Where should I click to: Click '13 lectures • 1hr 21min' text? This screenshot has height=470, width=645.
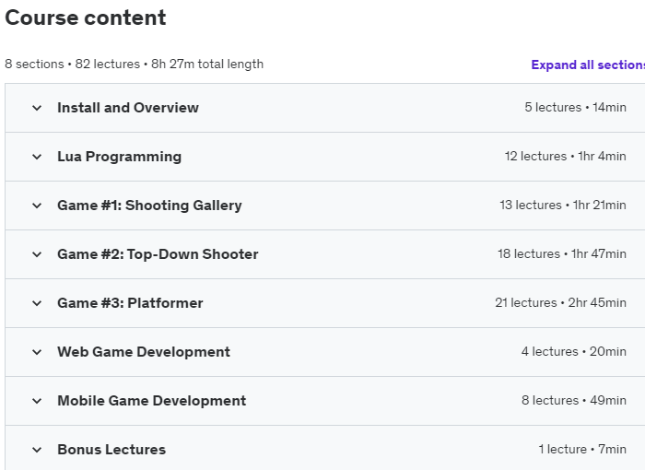pyautogui.click(x=563, y=205)
